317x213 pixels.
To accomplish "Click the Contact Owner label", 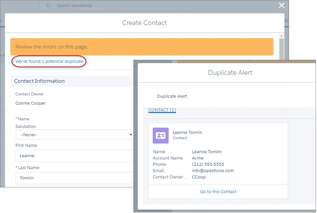I will click(x=29, y=94).
